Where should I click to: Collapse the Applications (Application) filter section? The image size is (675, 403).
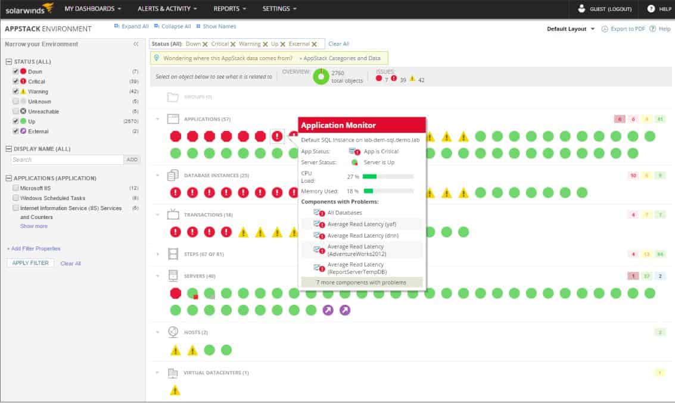[8, 178]
